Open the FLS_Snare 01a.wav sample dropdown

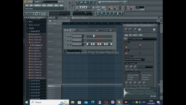142,39
